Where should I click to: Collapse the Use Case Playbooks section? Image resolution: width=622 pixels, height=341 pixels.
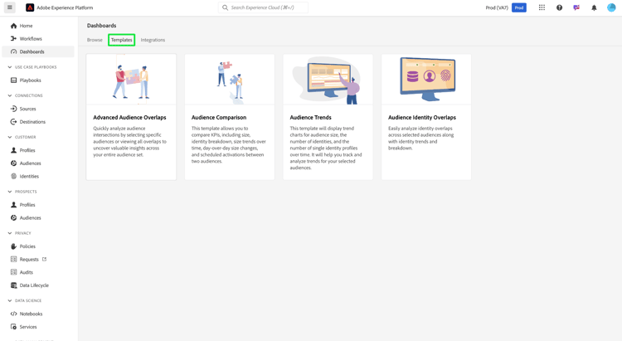coord(9,67)
